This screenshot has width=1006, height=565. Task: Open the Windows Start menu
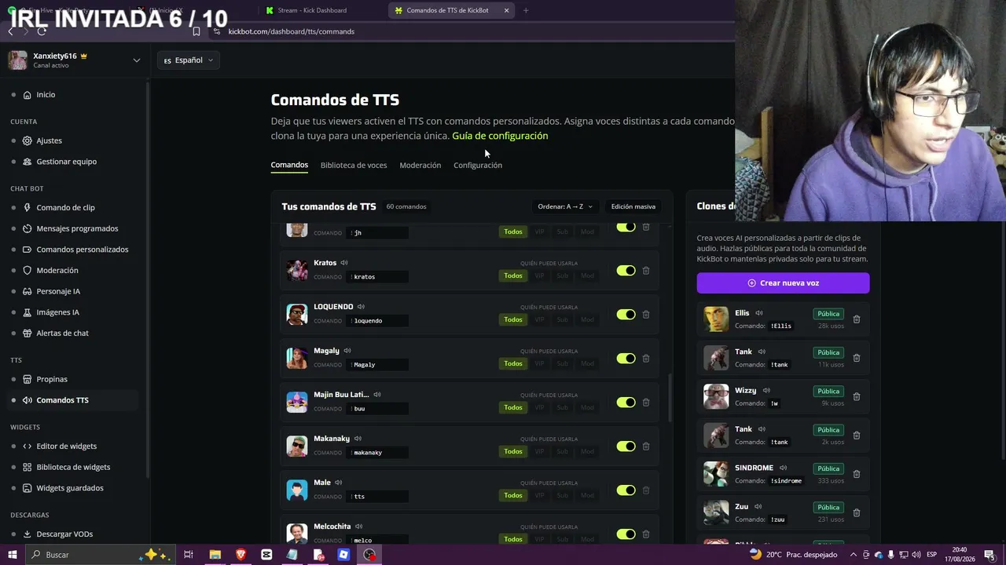13,555
